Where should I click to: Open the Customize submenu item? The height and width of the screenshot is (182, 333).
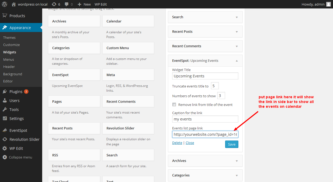(x=11, y=45)
